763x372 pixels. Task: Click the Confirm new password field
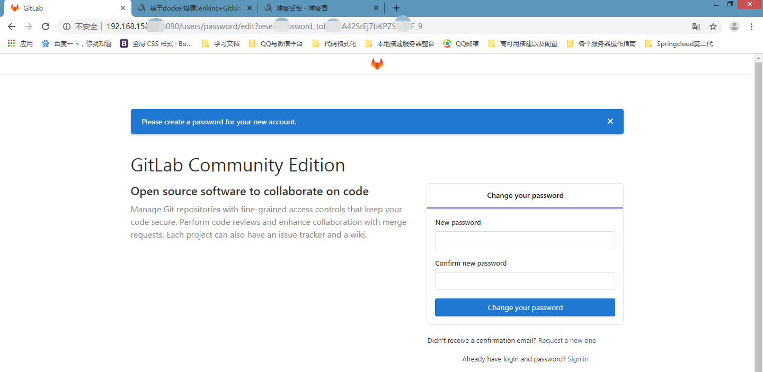coord(525,281)
